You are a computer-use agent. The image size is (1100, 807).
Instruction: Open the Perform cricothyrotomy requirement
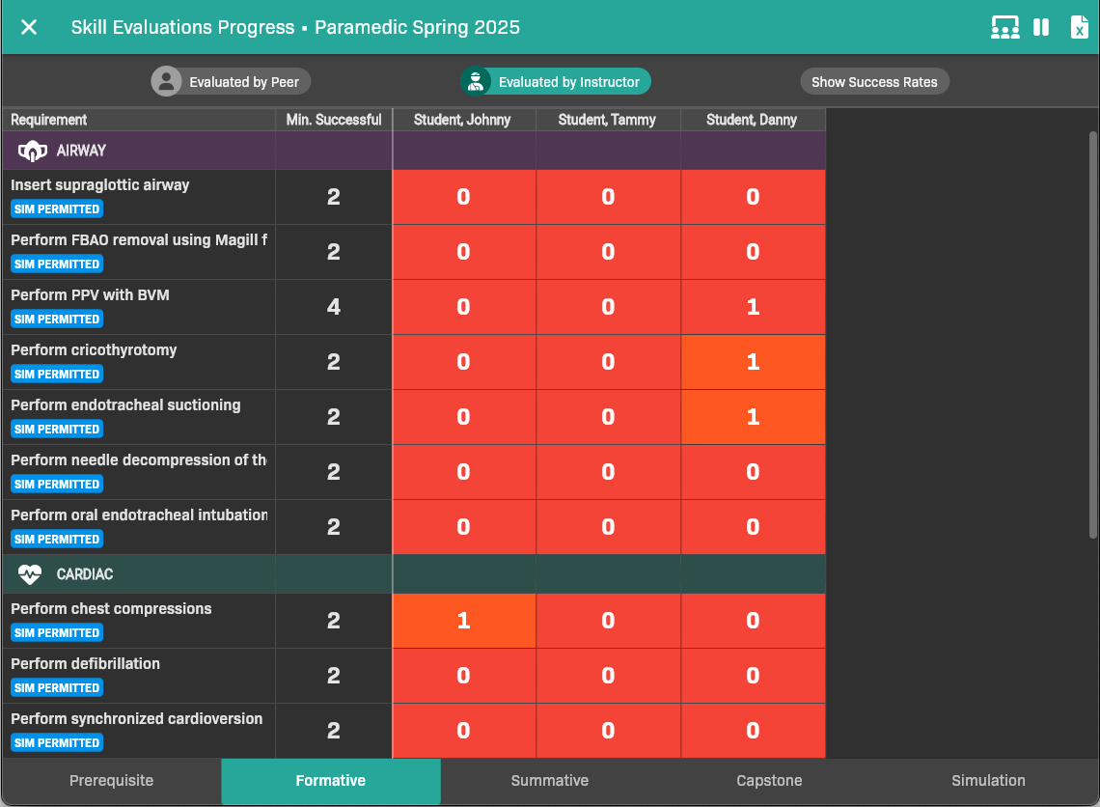tap(94, 350)
